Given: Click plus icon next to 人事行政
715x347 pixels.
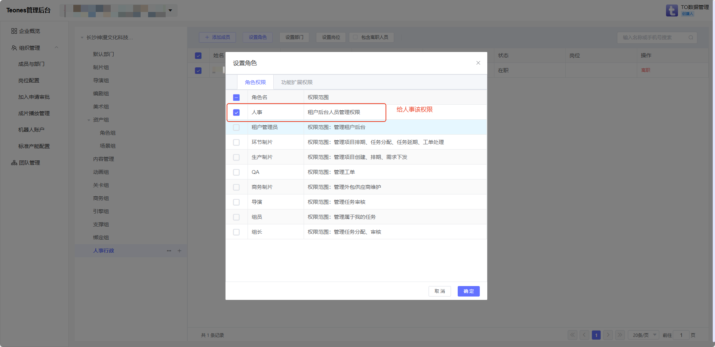Looking at the screenshot, I should tap(179, 251).
